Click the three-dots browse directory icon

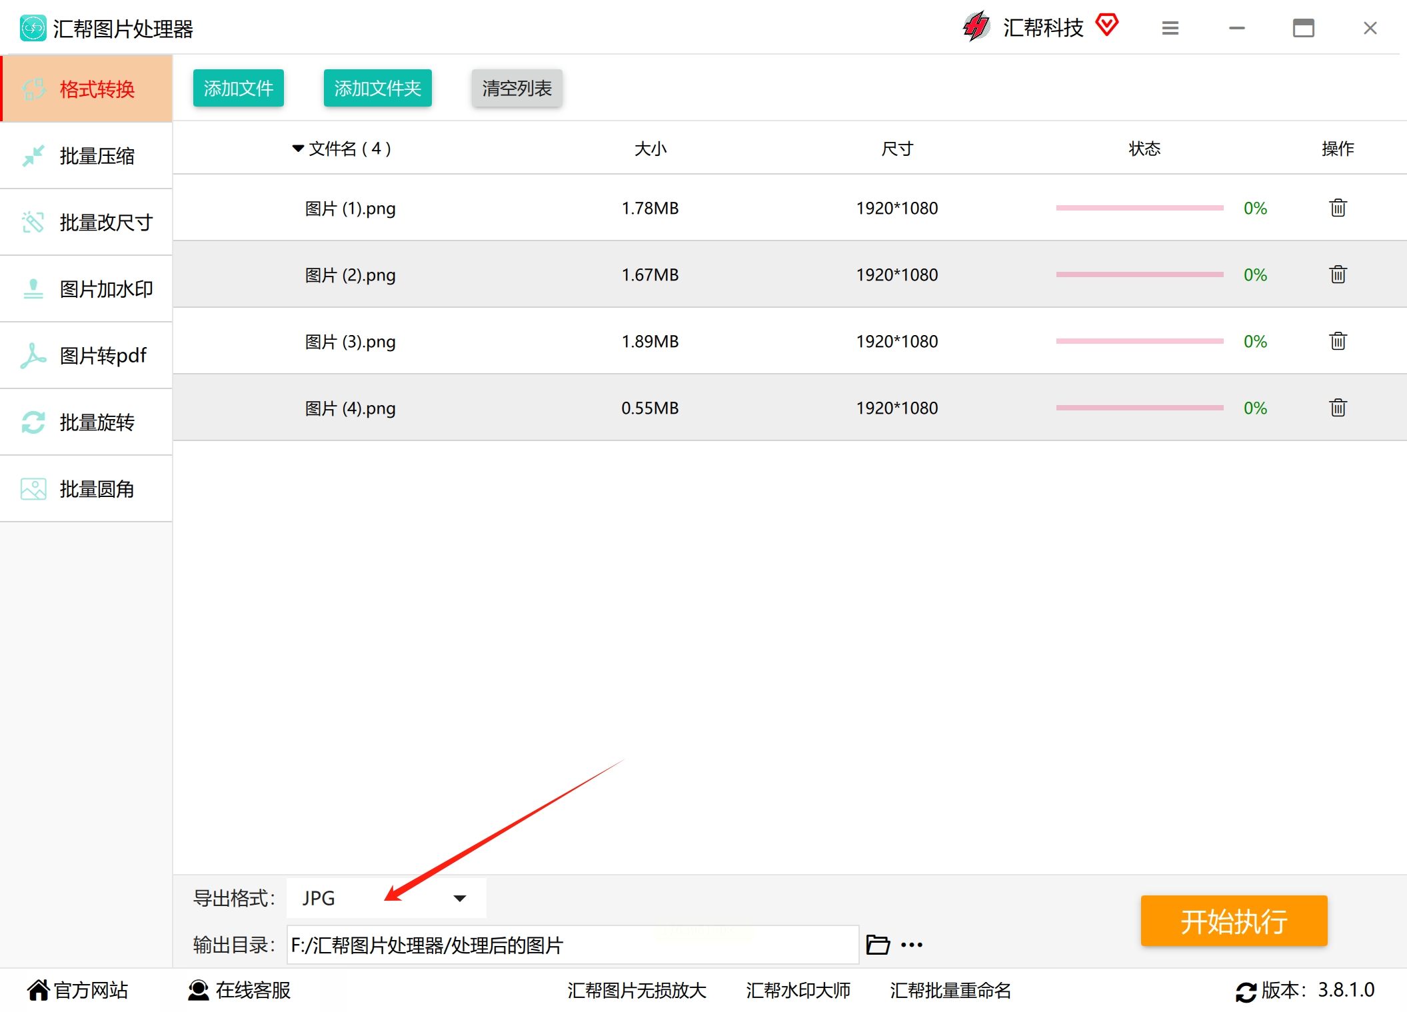point(911,945)
